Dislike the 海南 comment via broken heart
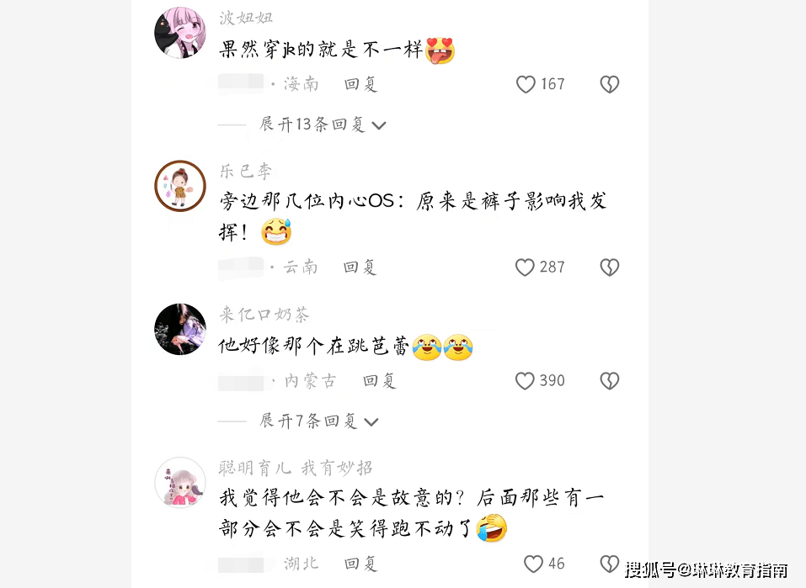806x588 pixels. pyautogui.click(x=610, y=84)
